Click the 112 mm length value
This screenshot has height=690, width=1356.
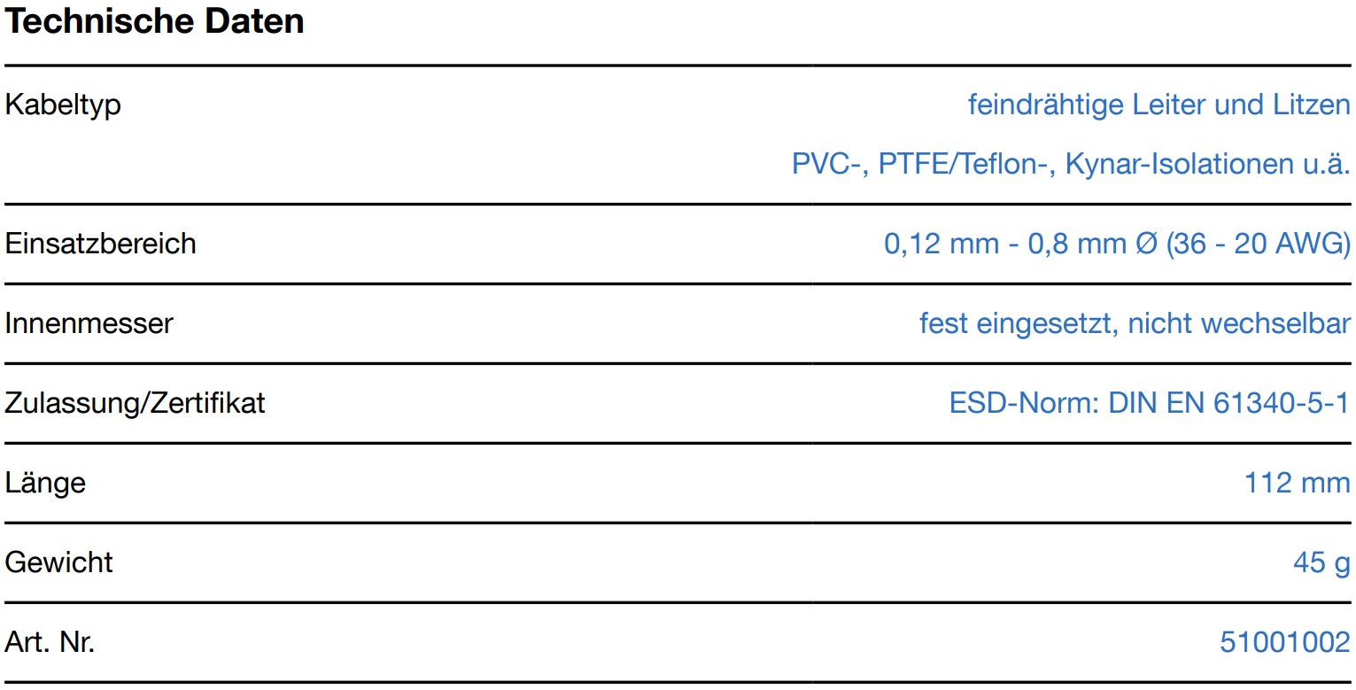click(1298, 483)
